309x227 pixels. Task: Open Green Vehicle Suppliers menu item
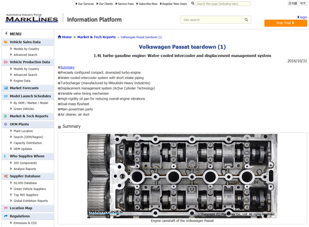29,189
